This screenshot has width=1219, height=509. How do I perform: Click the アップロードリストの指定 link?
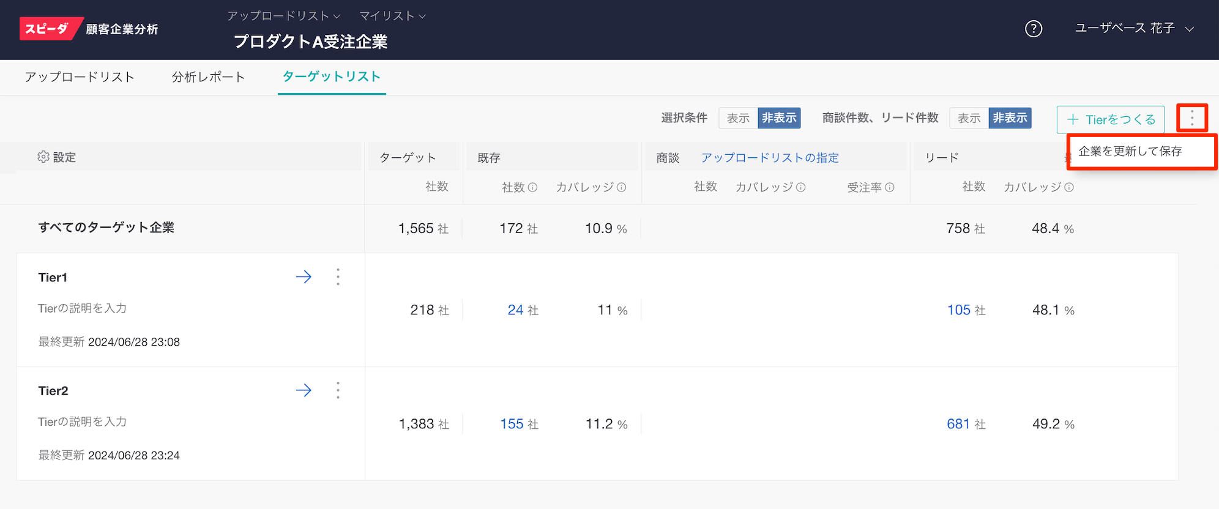pos(769,158)
